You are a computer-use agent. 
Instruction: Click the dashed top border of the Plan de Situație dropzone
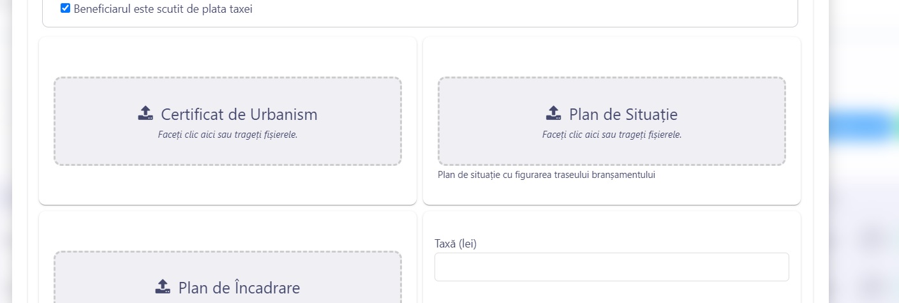611,78
